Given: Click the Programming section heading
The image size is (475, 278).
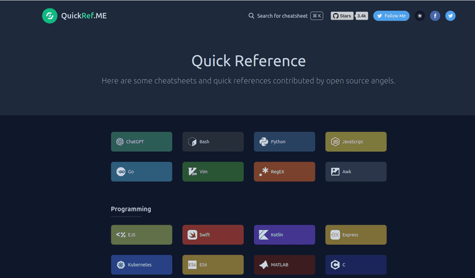Looking at the screenshot, I should 131,209.
